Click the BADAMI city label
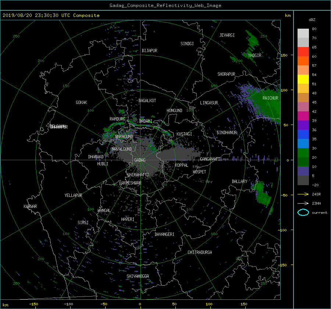This screenshot has width=331, height=309. tap(146, 121)
